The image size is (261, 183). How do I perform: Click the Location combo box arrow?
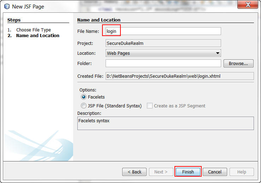pyautogui.click(x=218, y=53)
